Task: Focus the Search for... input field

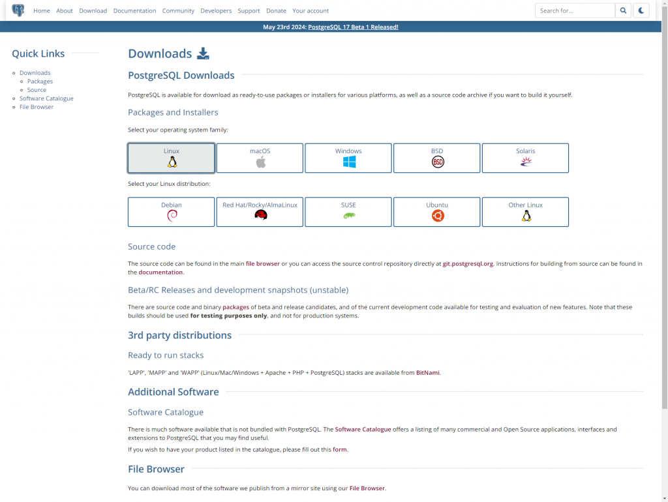Action: coord(575,10)
